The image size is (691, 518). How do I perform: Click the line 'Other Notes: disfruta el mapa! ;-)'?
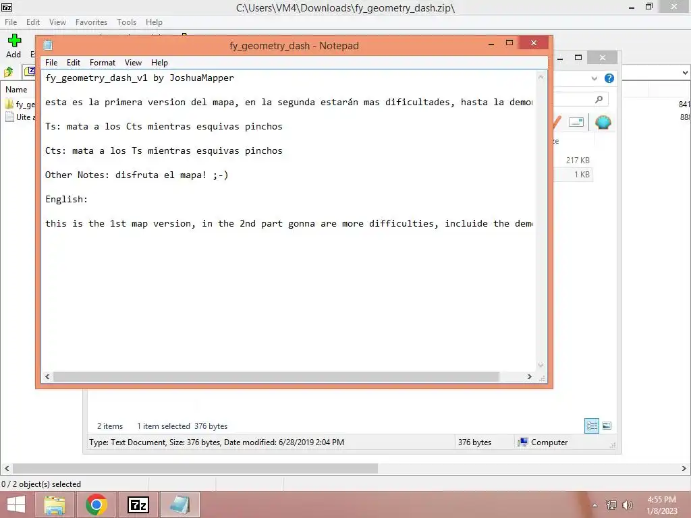click(136, 175)
